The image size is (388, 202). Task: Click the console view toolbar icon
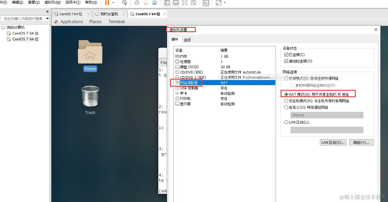click(206, 3)
